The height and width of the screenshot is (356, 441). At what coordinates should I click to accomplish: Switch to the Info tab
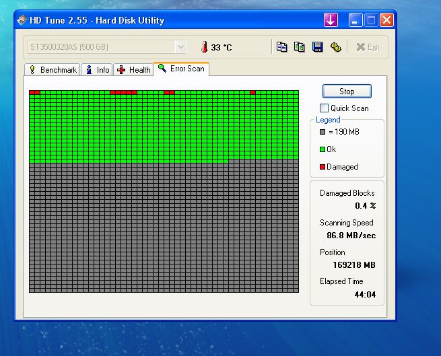(x=97, y=70)
